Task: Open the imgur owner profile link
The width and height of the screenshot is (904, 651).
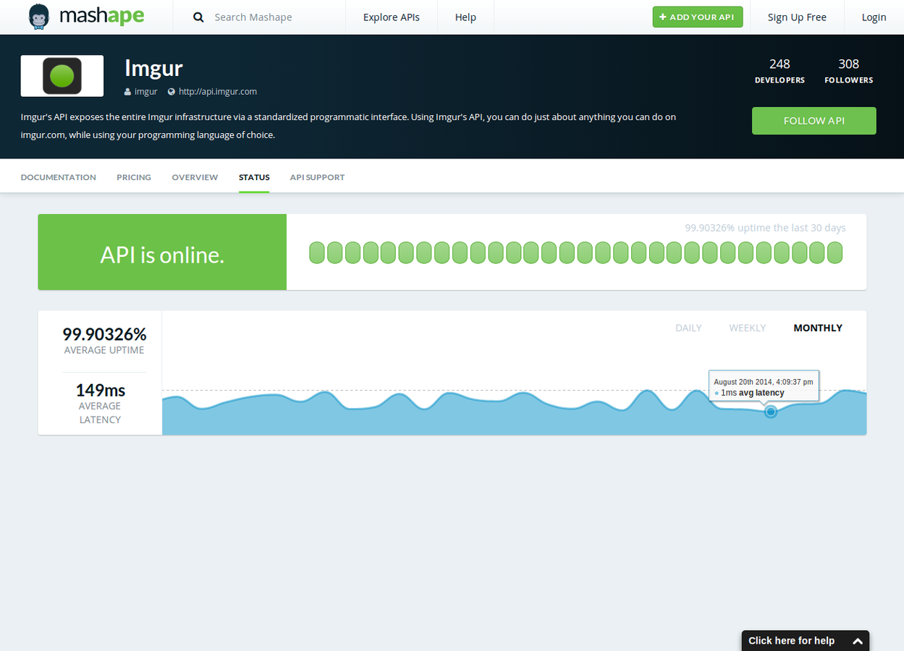Action: [145, 92]
